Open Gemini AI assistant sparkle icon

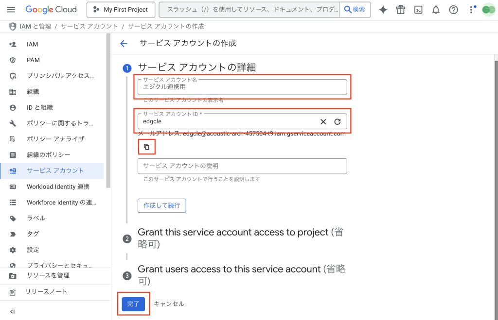383,10
